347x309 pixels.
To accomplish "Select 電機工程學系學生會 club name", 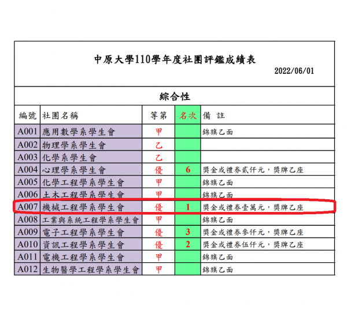I will pyautogui.click(x=83, y=257).
